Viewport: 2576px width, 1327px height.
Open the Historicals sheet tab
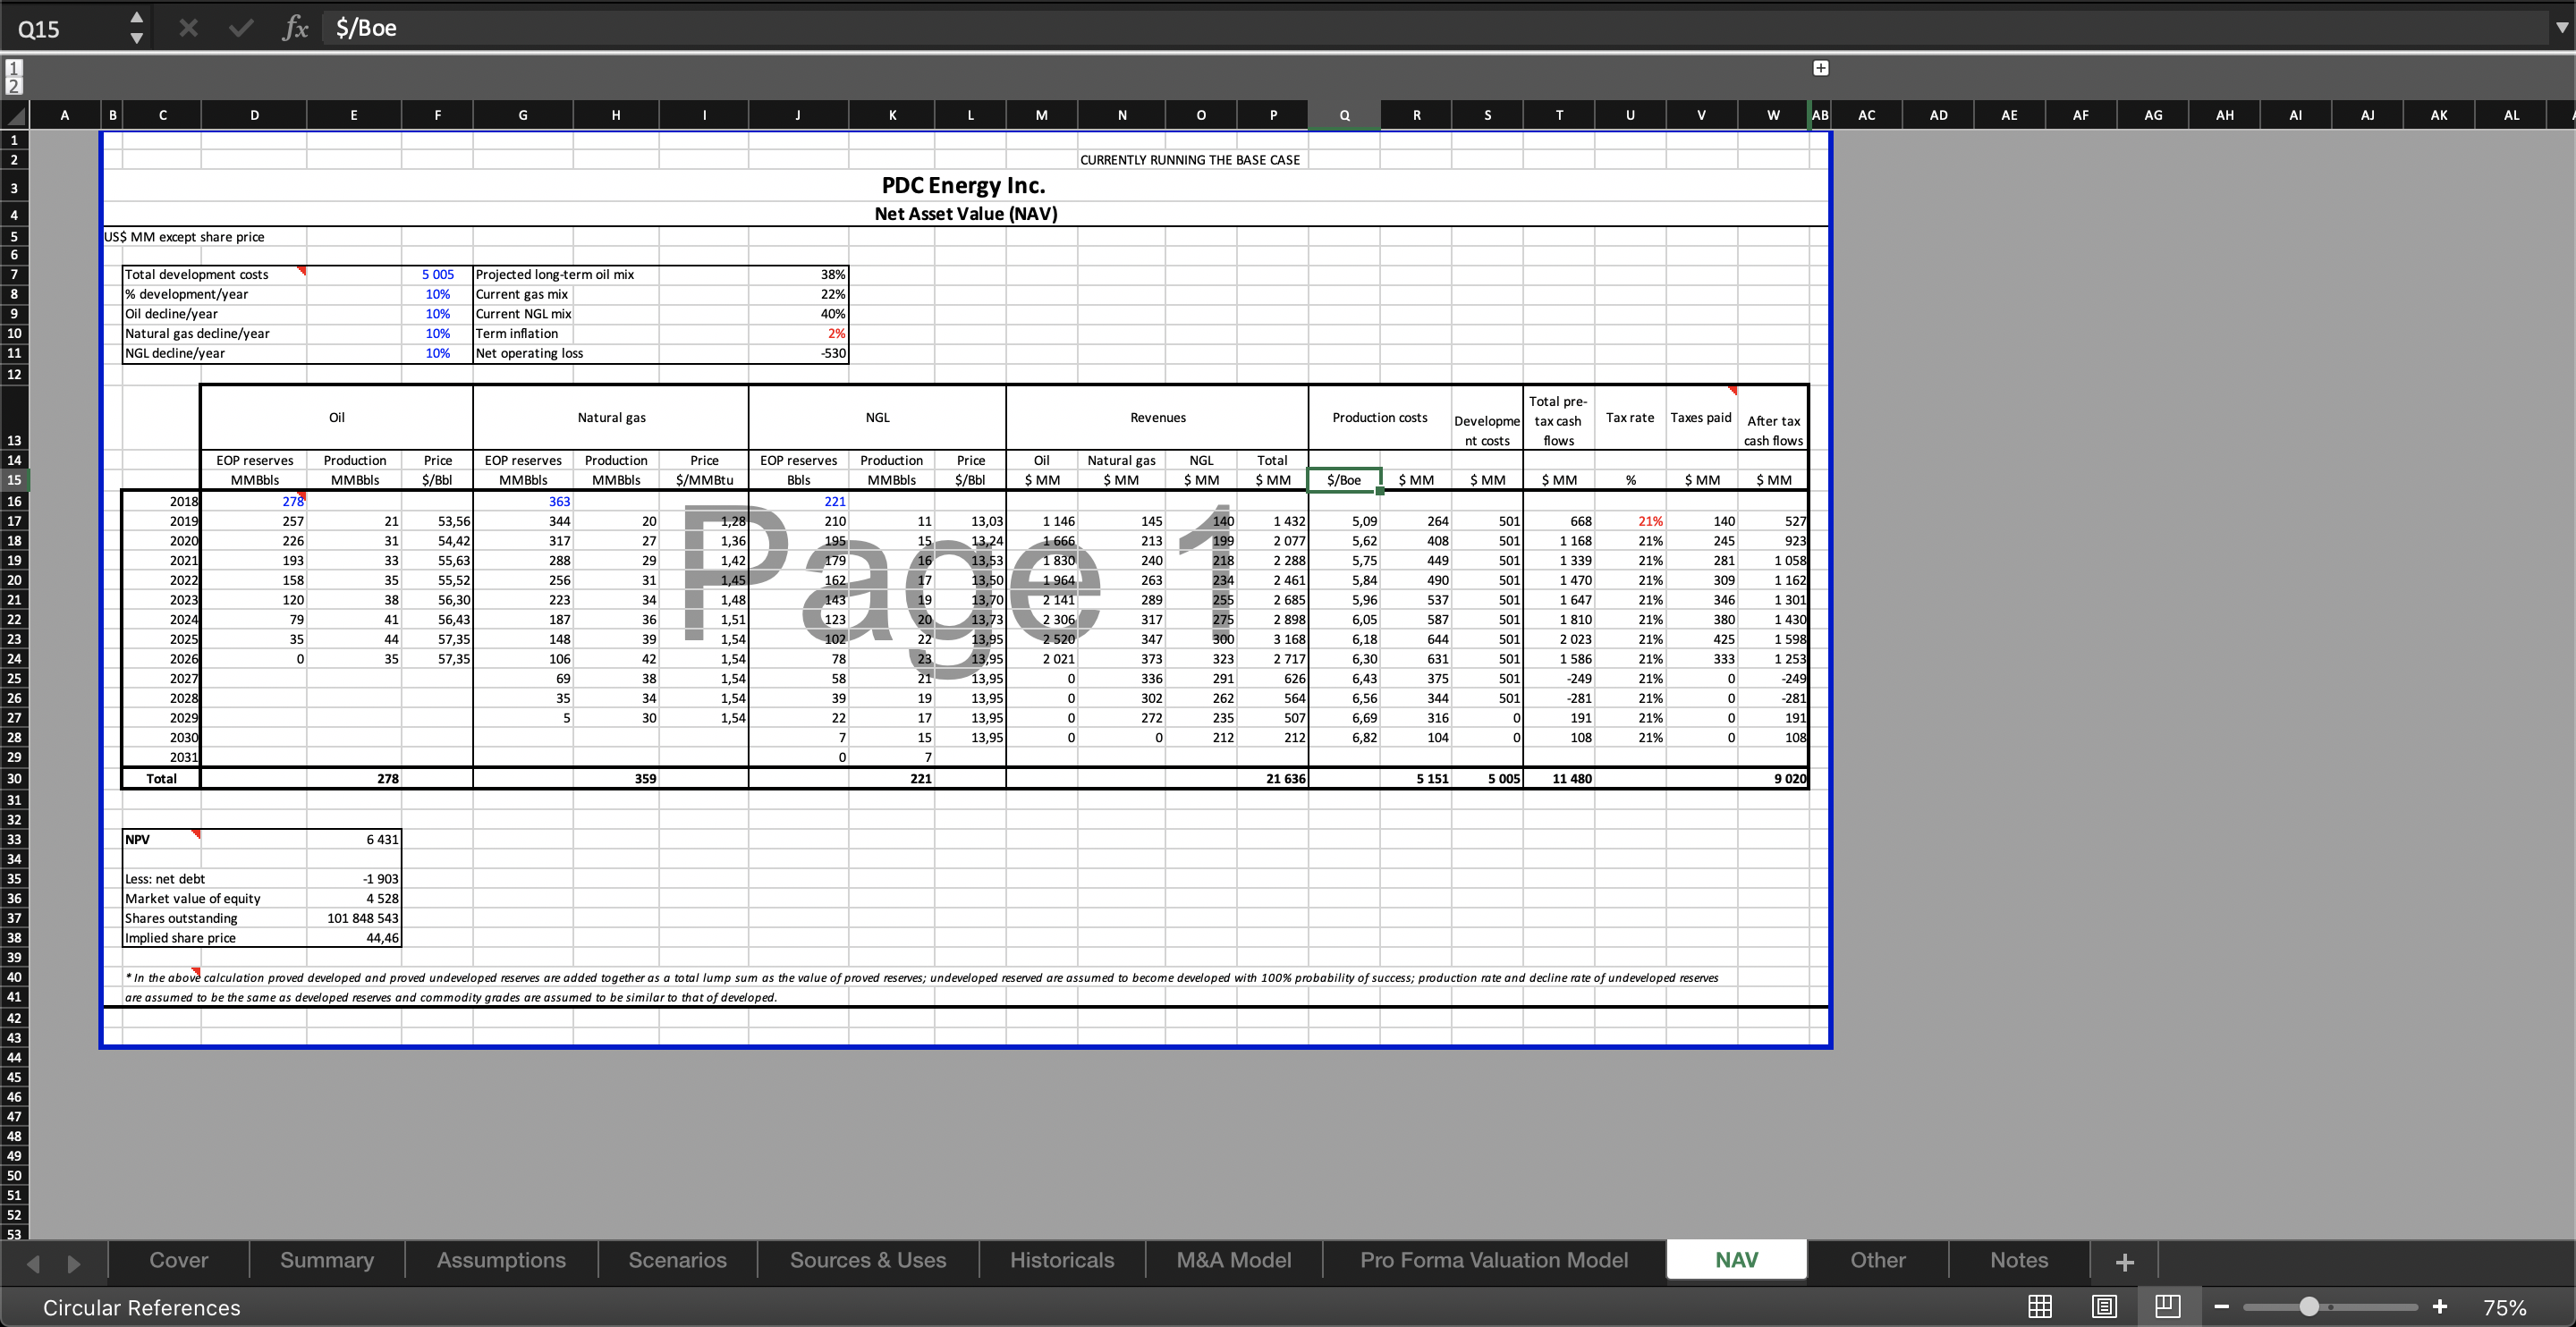[x=1062, y=1260]
